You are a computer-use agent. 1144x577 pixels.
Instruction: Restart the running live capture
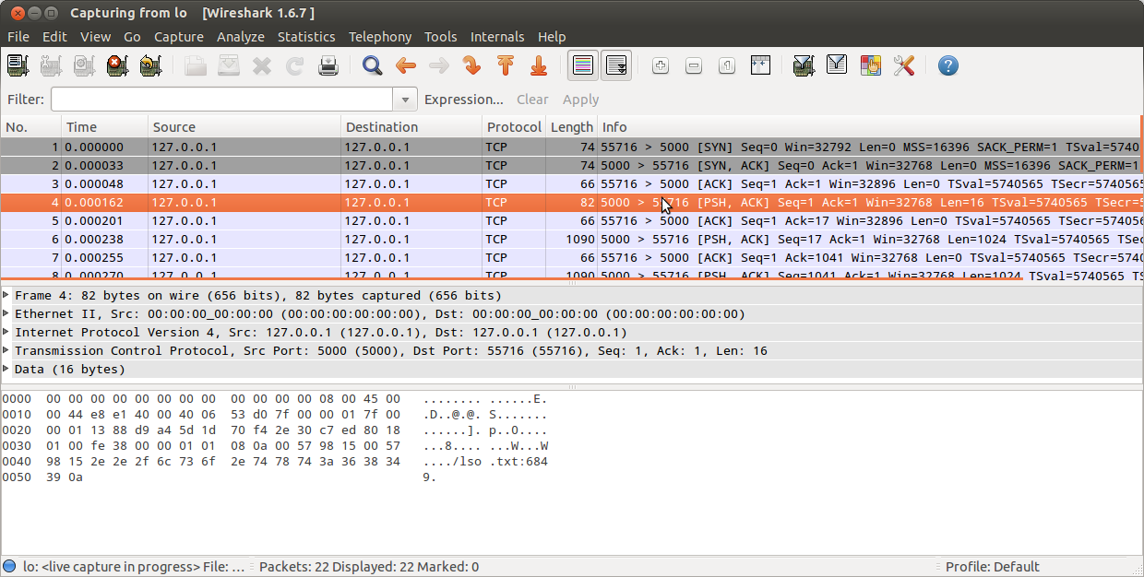(x=150, y=65)
